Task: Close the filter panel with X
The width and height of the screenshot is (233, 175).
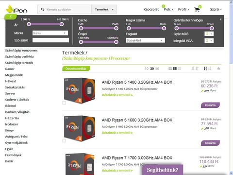Action: (220, 19)
